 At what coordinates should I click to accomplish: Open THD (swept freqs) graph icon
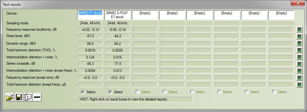[x=299, y=85]
